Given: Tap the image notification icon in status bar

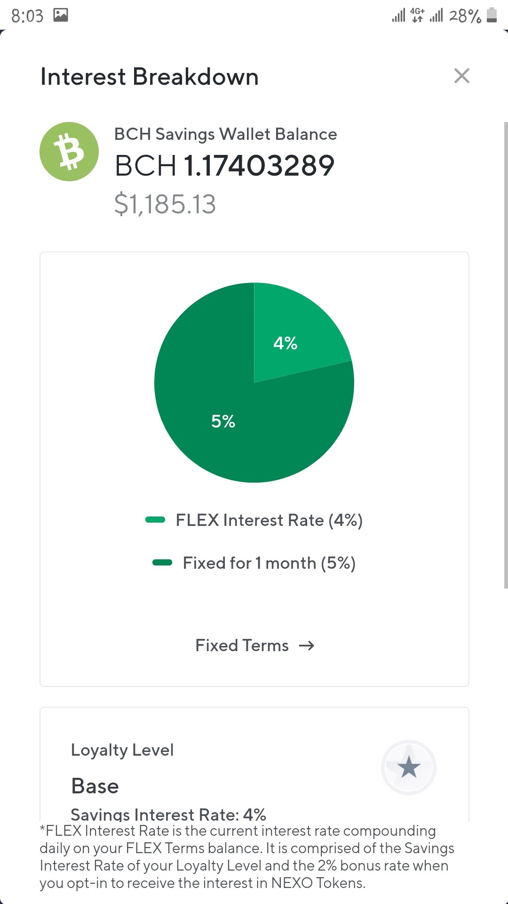Looking at the screenshot, I should tap(61, 15).
